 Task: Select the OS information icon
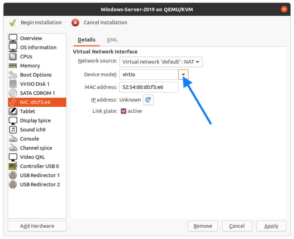point(13,47)
